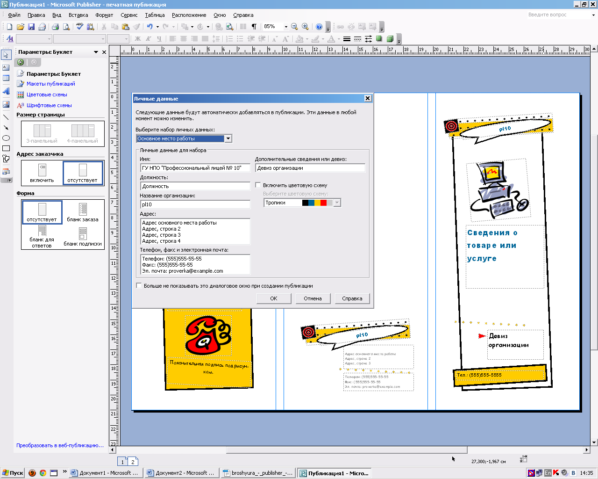Open Print Preview from the toolbar
This screenshot has height=479, width=598.
66,27
